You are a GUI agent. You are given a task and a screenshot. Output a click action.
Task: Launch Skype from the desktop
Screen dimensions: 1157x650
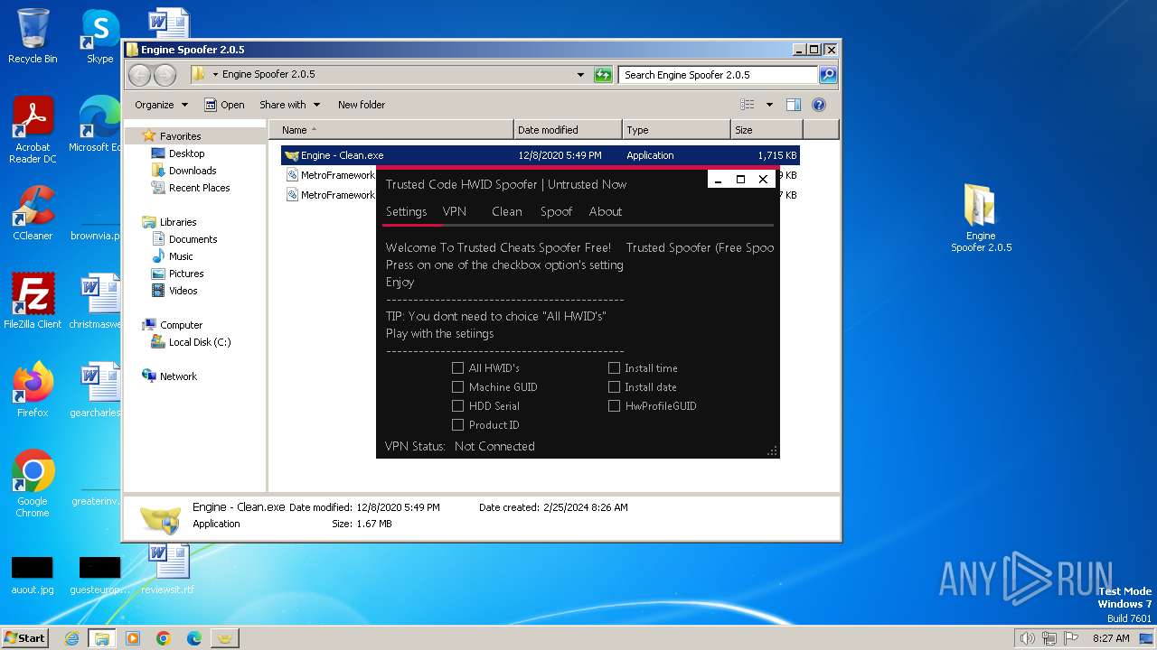(99, 36)
